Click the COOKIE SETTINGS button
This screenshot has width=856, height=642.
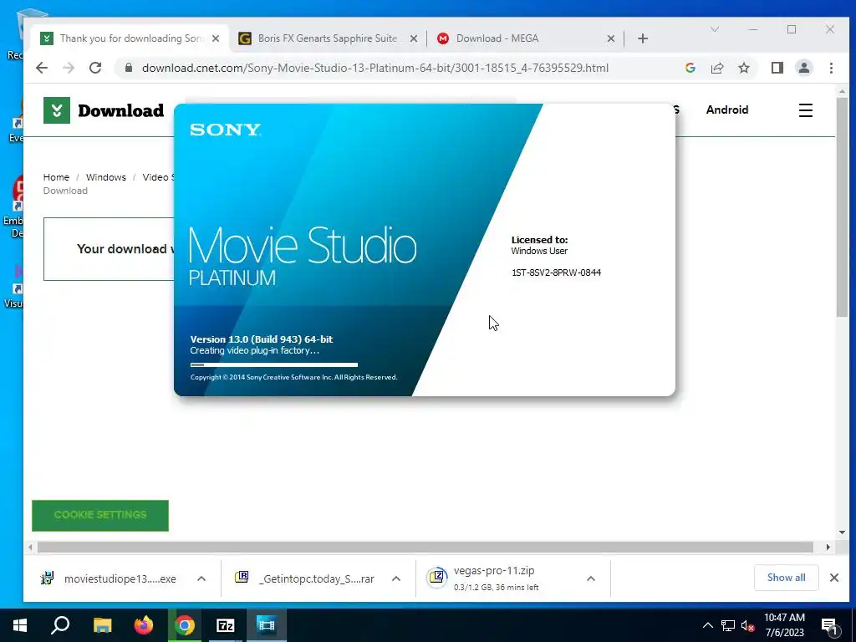[x=100, y=515]
